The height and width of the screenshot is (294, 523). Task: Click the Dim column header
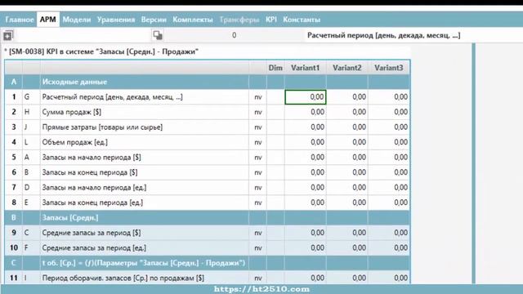(275, 68)
